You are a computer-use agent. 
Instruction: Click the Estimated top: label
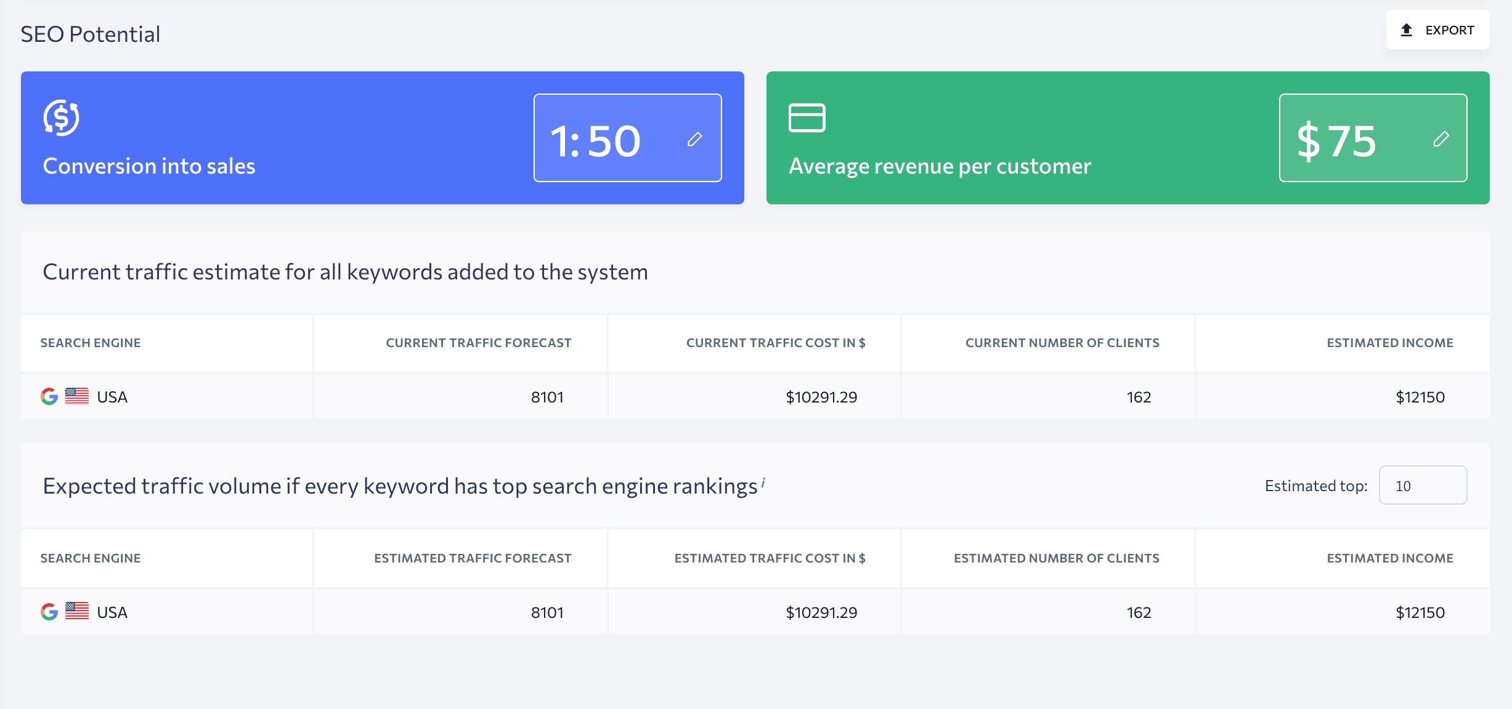coord(1316,486)
